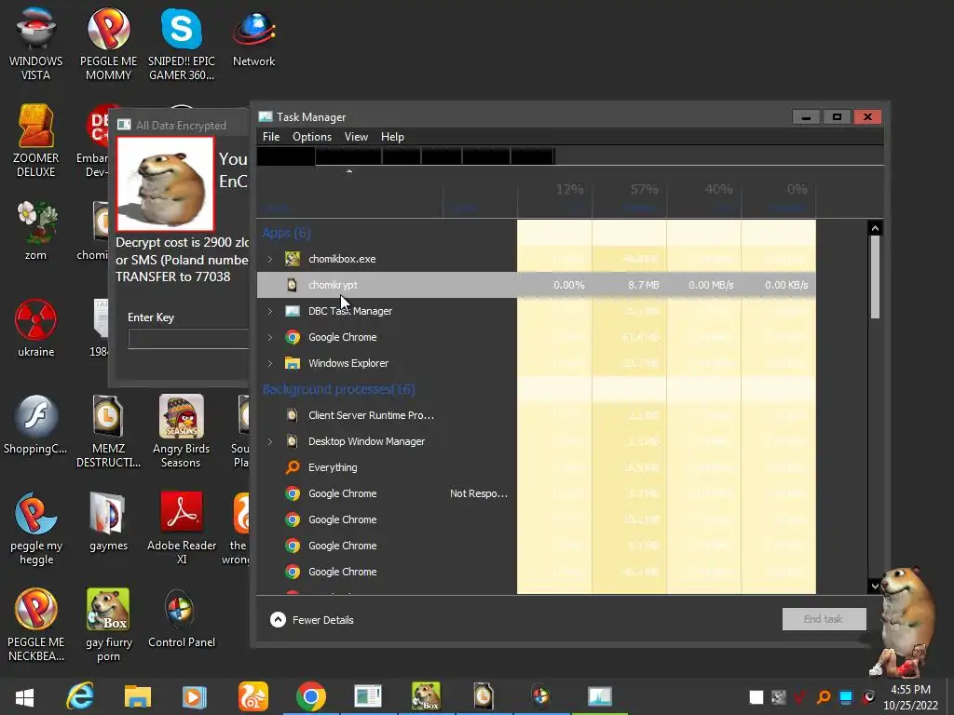
Task: Click the hamster image in All Data Encrypted
Action: click(x=166, y=183)
